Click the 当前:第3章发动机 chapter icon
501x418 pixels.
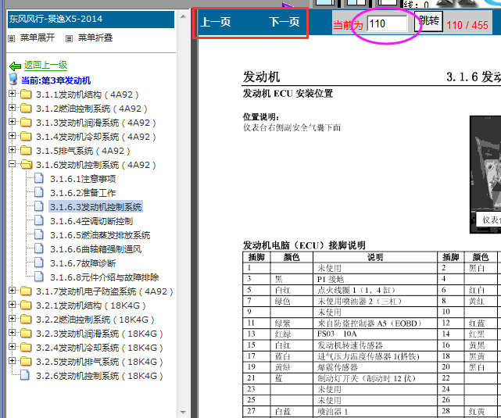(13, 79)
